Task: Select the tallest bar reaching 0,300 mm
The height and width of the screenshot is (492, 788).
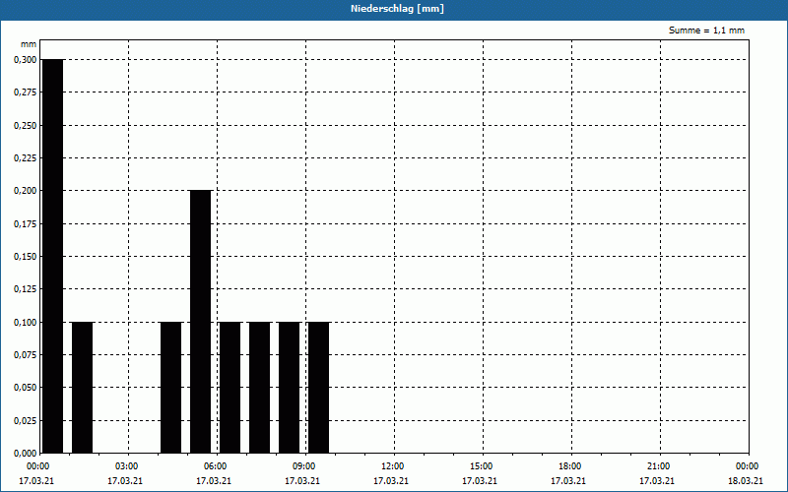Action: point(53,256)
